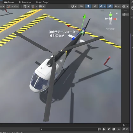Viewport: 133px width, 133px height.
Task: Toggle hidden objects scene visibility icon
Action: (110, 6)
